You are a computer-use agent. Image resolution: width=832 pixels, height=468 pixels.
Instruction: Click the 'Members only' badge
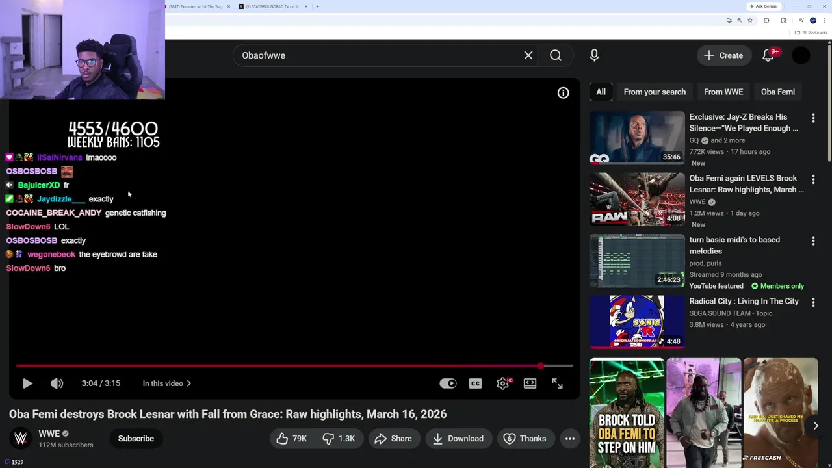pyautogui.click(x=777, y=286)
